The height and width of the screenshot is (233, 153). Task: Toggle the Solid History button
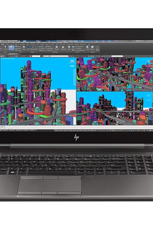pyautogui.click(x=11, y=48)
